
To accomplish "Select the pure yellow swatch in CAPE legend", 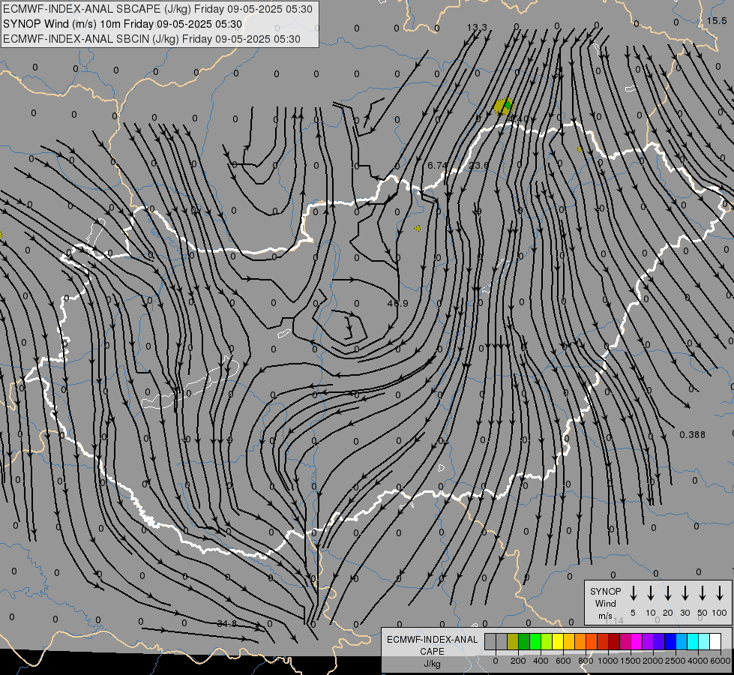I will [558, 641].
